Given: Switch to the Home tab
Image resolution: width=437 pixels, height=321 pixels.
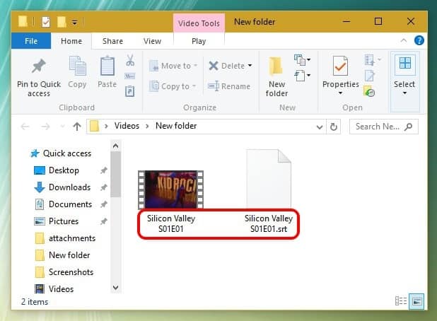Looking at the screenshot, I should [x=71, y=41].
